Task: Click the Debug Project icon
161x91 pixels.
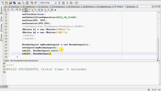Action: pos(71,3)
